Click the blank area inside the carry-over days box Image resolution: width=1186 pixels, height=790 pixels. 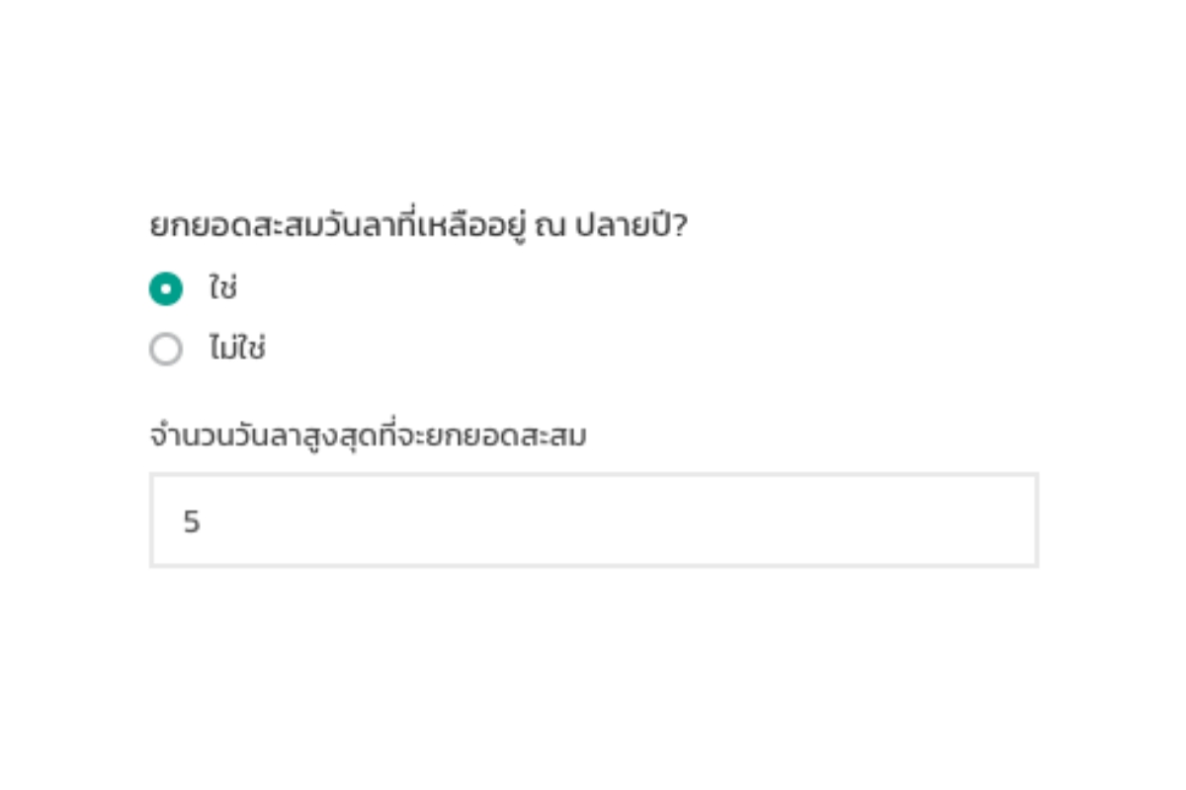692,520
